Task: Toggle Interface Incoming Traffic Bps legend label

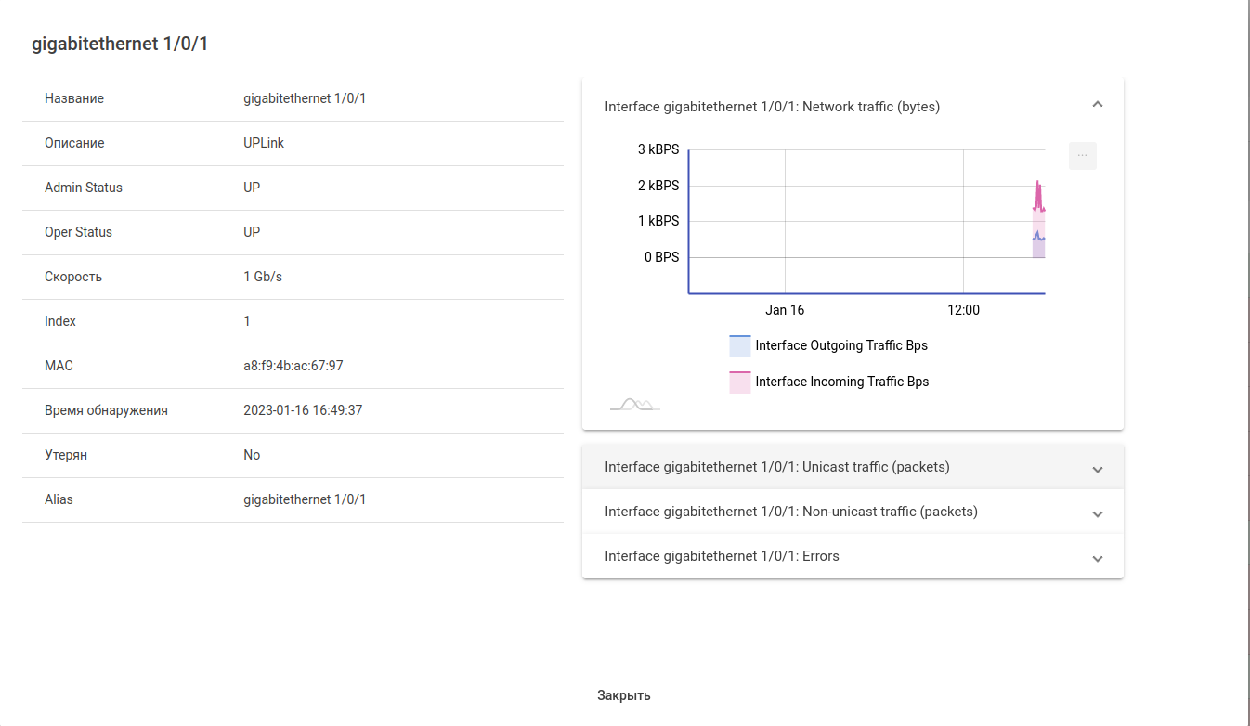Action: tap(841, 382)
